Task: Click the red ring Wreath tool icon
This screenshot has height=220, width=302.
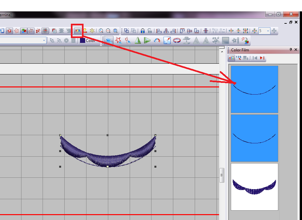Action: tap(177, 40)
